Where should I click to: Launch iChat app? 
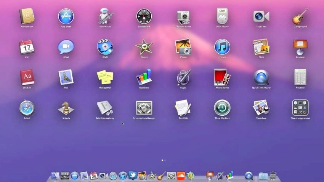tap(66, 47)
